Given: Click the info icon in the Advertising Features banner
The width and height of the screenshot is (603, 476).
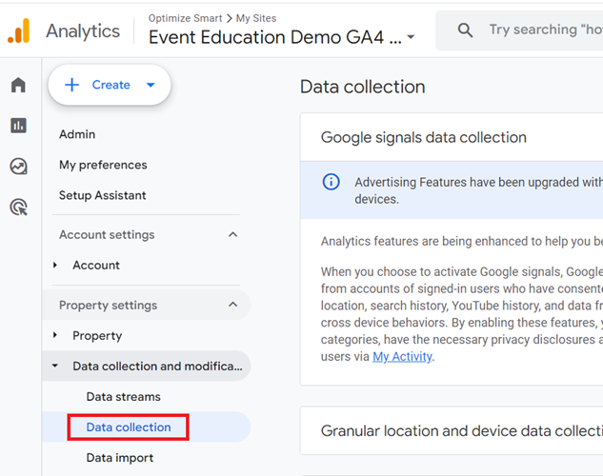Looking at the screenshot, I should coord(331,181).
